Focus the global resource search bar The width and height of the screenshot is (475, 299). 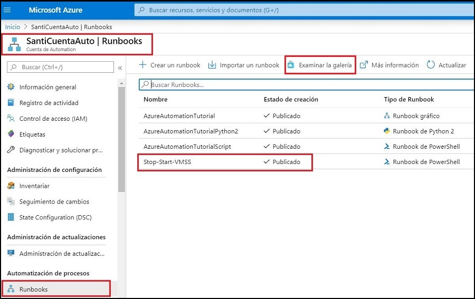pos(305,10)
